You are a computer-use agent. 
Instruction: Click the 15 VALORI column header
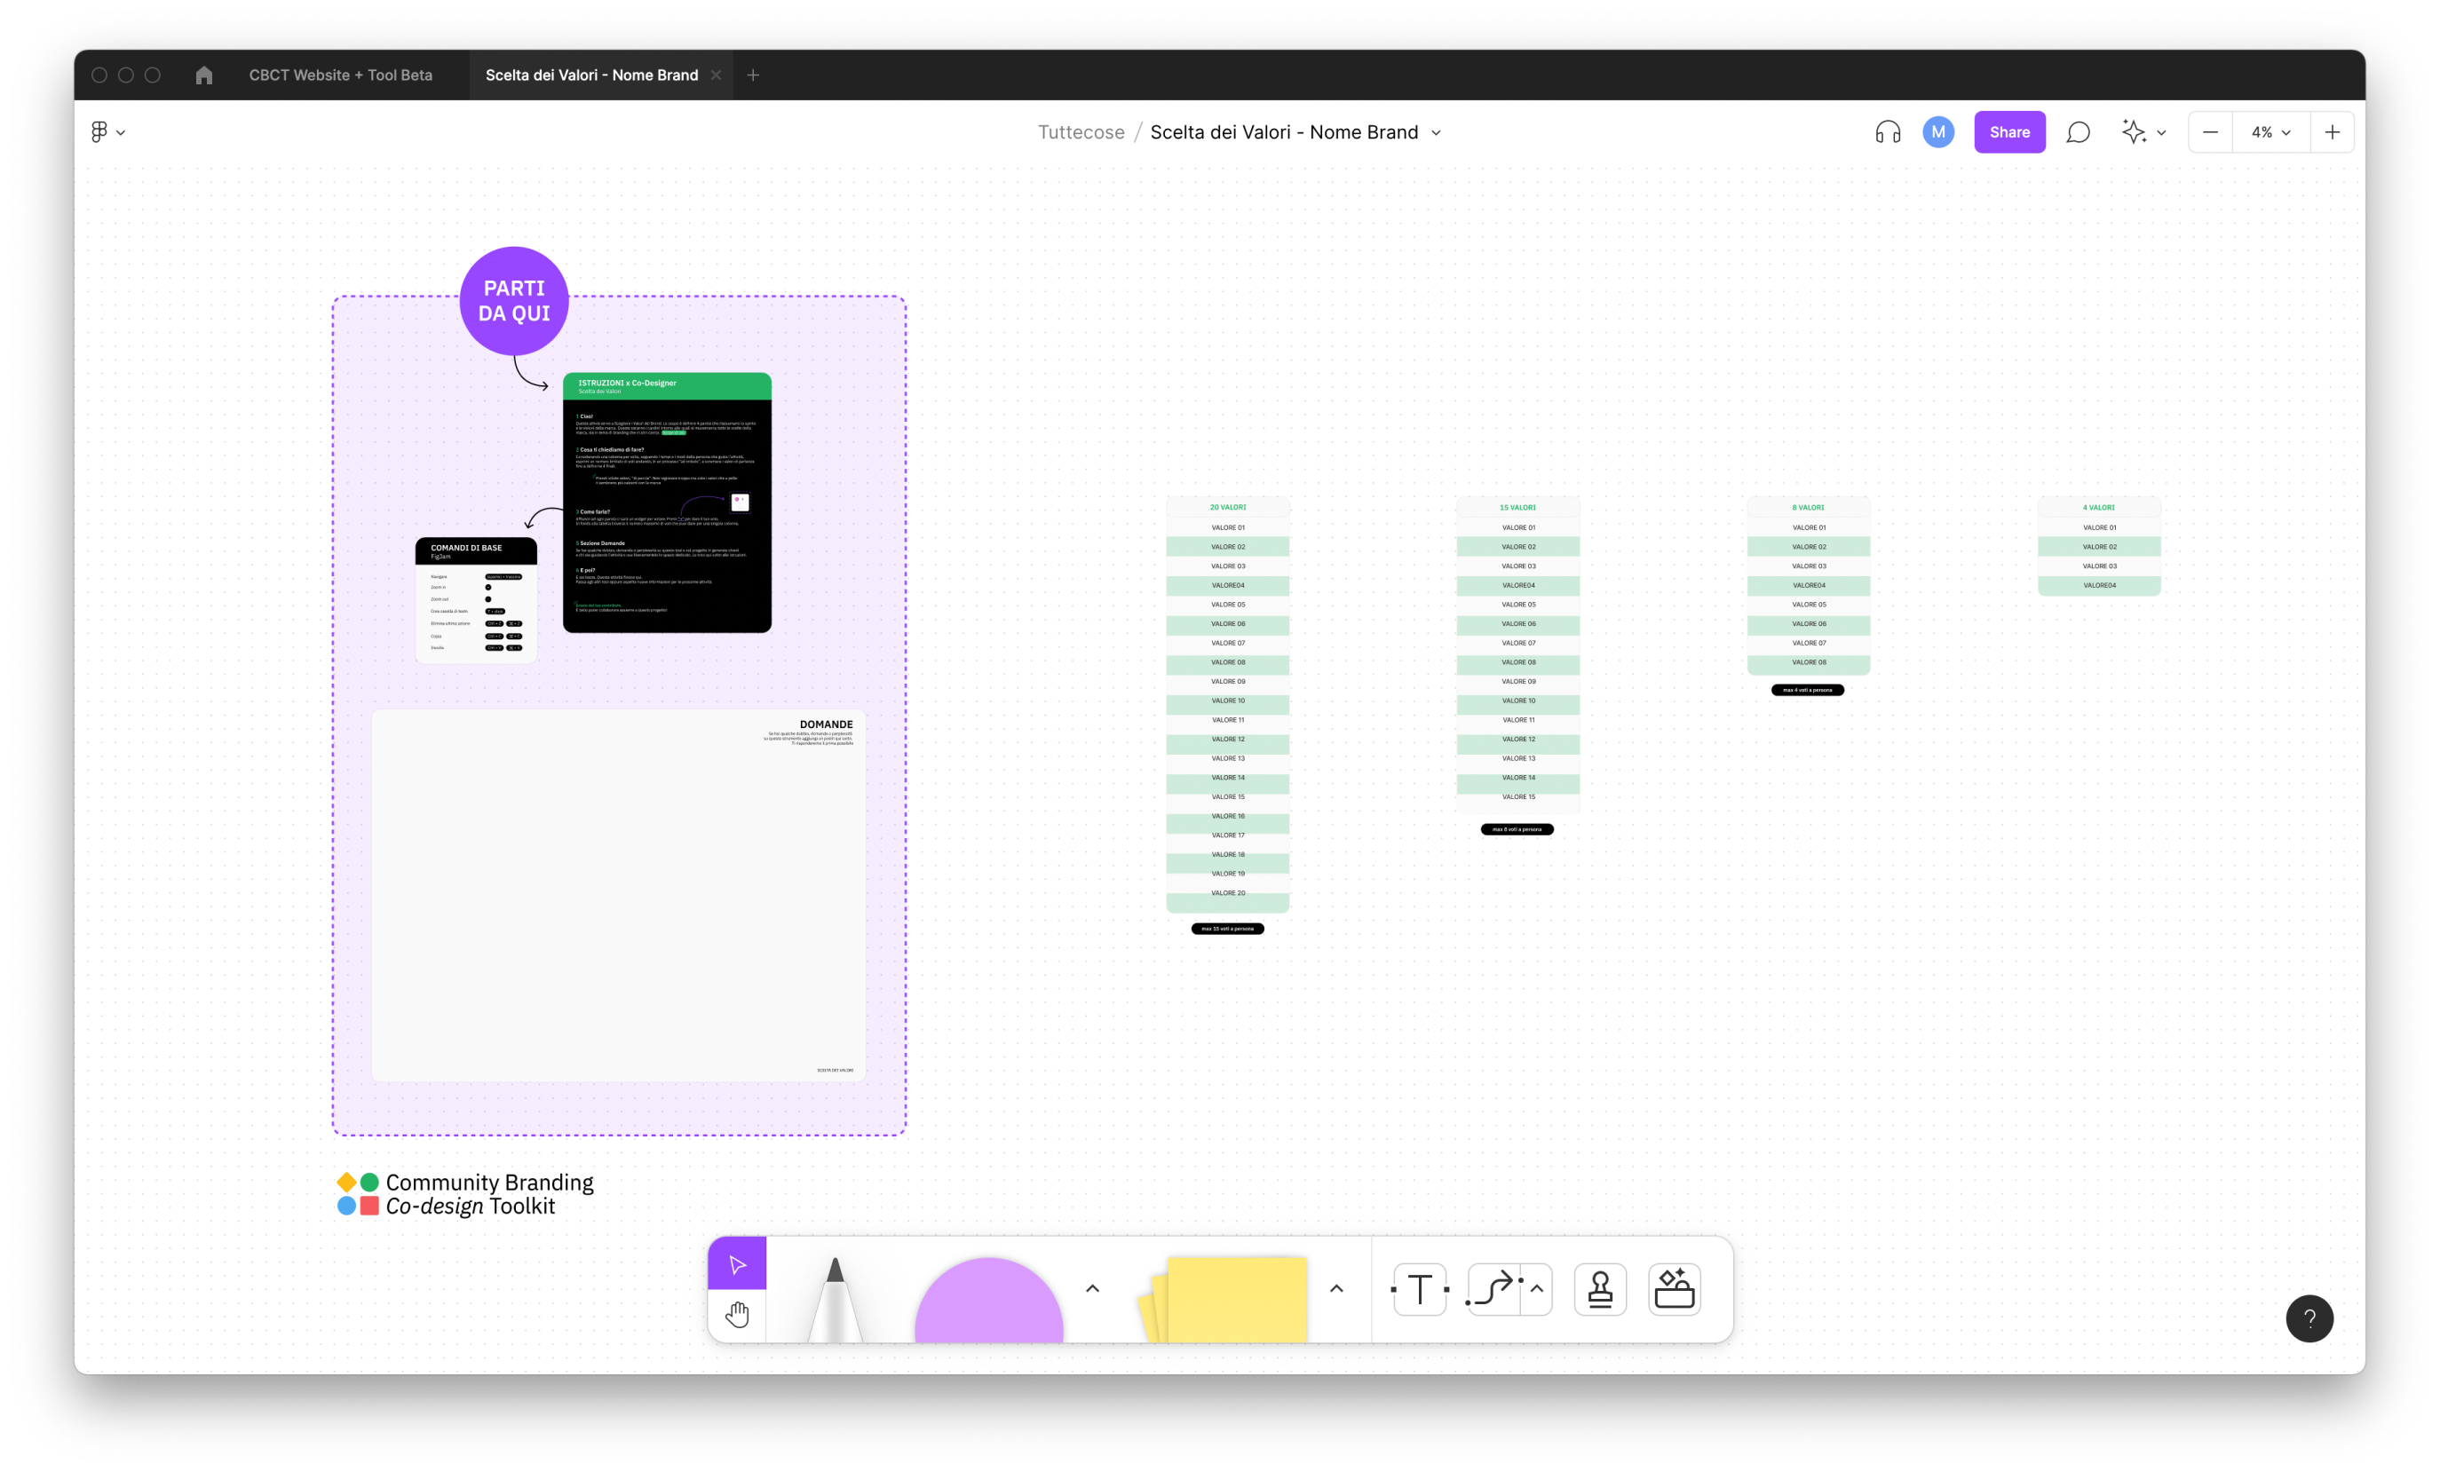click(1517, 508)
